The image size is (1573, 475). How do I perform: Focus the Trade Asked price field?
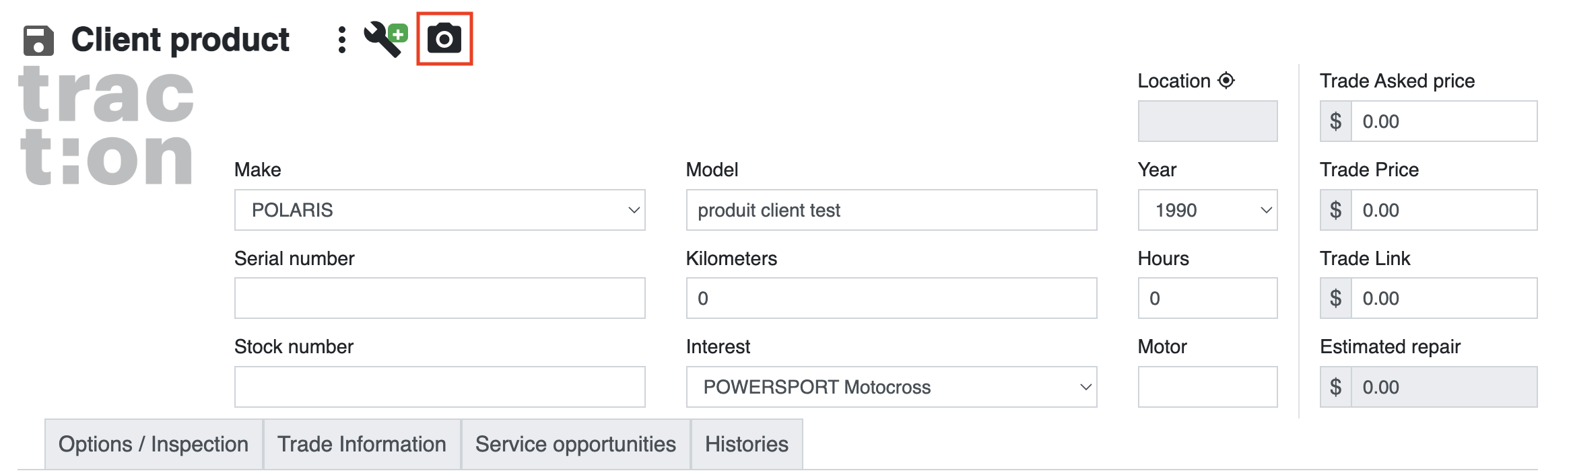(x=1443, y=121)
